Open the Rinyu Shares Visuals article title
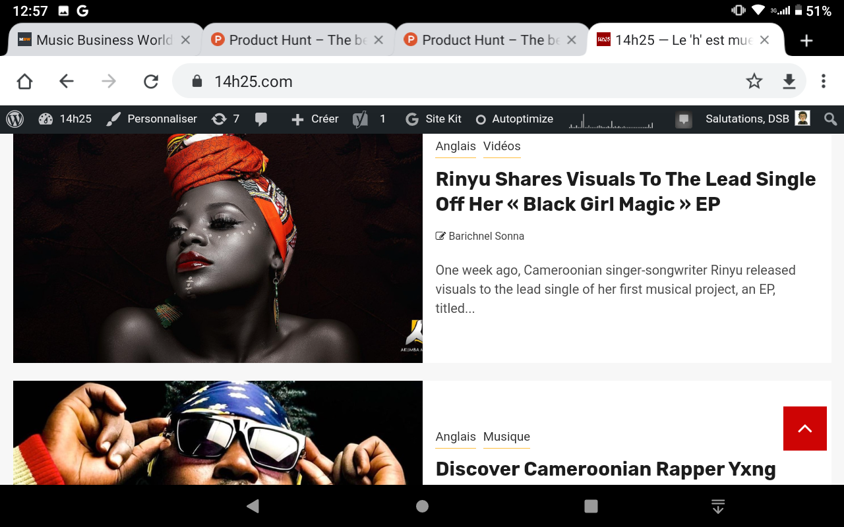Viewport: 844px width, 527px height. [x=626, y=192]
